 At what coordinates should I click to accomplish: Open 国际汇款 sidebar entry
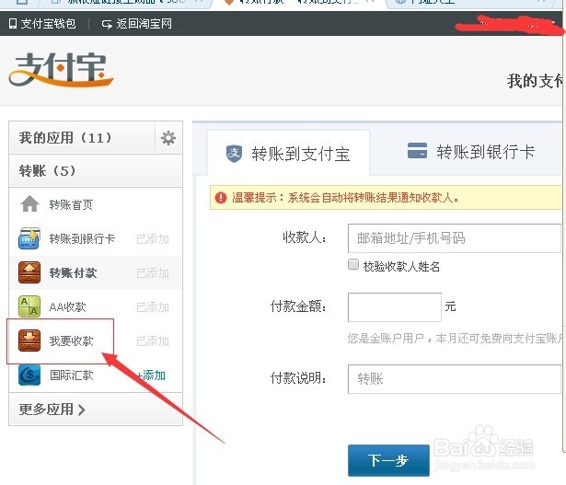(x=72, y=375)
